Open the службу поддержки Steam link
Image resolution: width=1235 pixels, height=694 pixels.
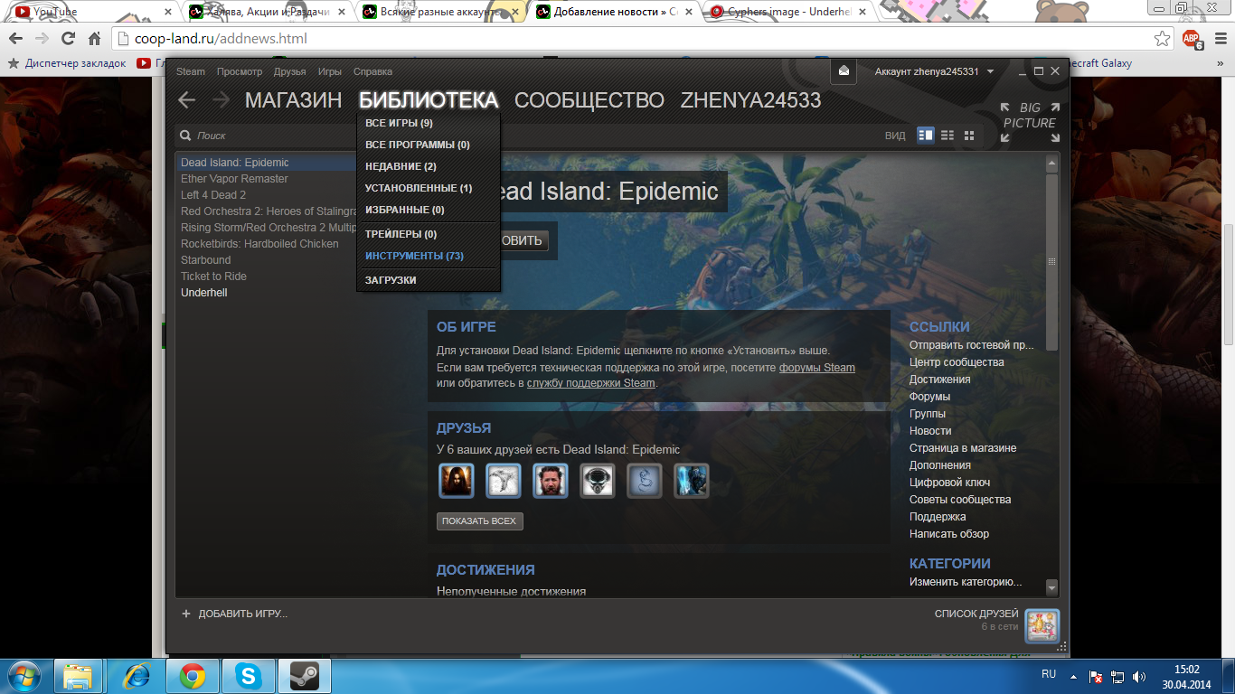click(591, 383)
